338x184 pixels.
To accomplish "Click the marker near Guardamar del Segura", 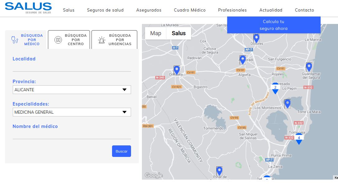I will pyautogui.click(x=308, y=67).
